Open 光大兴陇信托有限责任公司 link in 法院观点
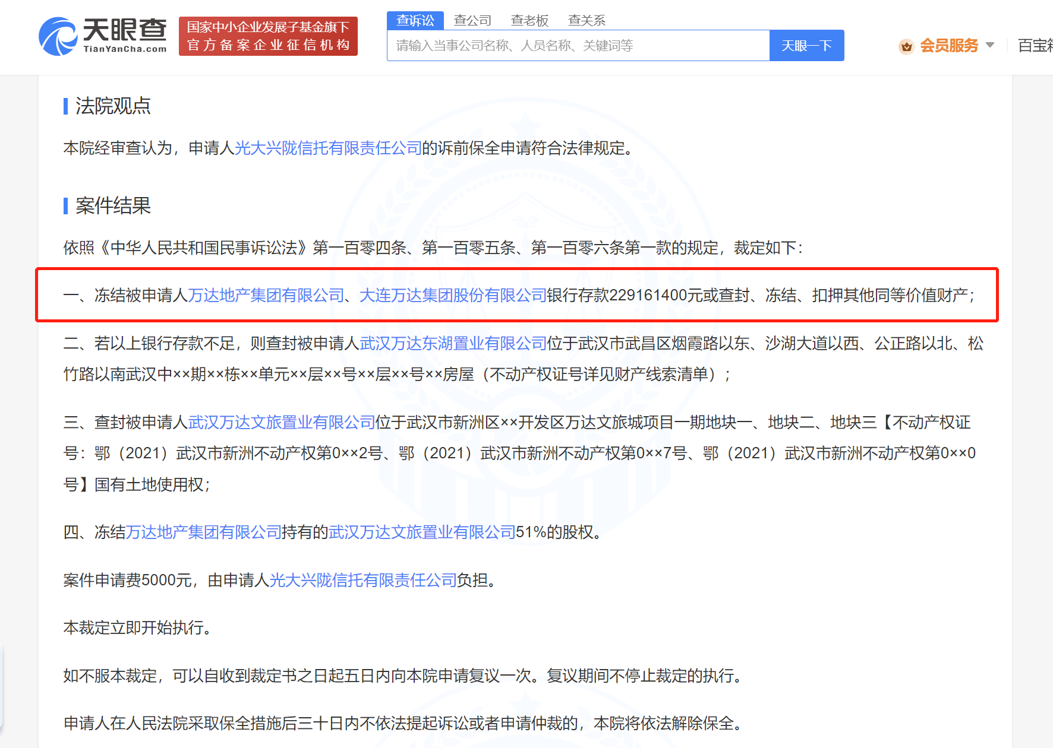Image resolution: width=1053 pixels, height=748 pixels. 328,148
